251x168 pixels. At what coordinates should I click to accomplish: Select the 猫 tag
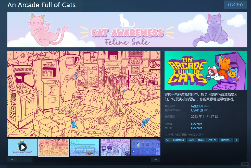pos(168,140)
